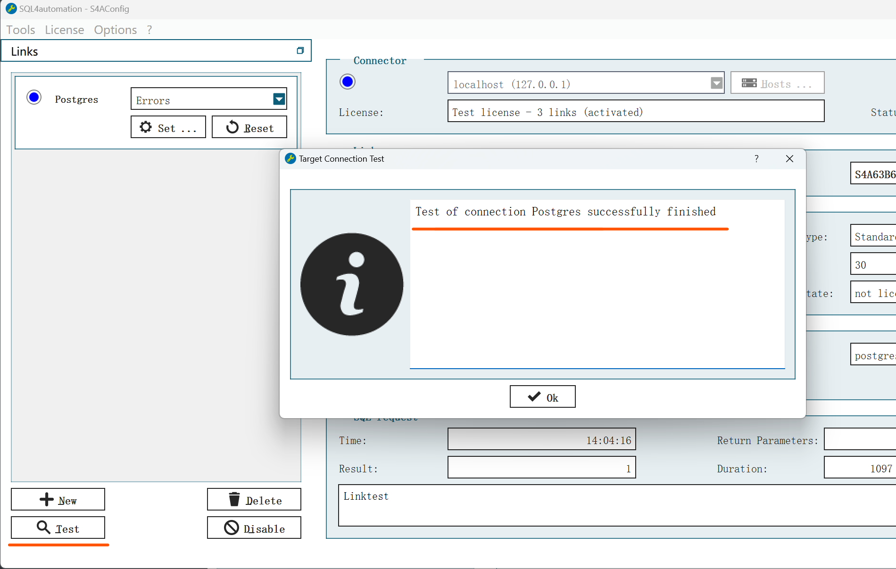Confirm the dialog with Ok

click(x=543, y=396)
